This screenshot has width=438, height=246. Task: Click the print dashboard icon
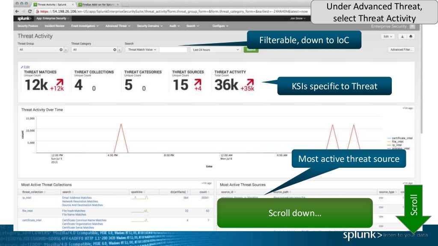[411, 37]
